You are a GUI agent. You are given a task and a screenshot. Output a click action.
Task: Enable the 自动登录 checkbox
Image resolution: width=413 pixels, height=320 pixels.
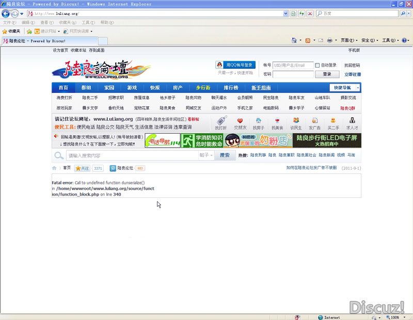tap(318, 66)
